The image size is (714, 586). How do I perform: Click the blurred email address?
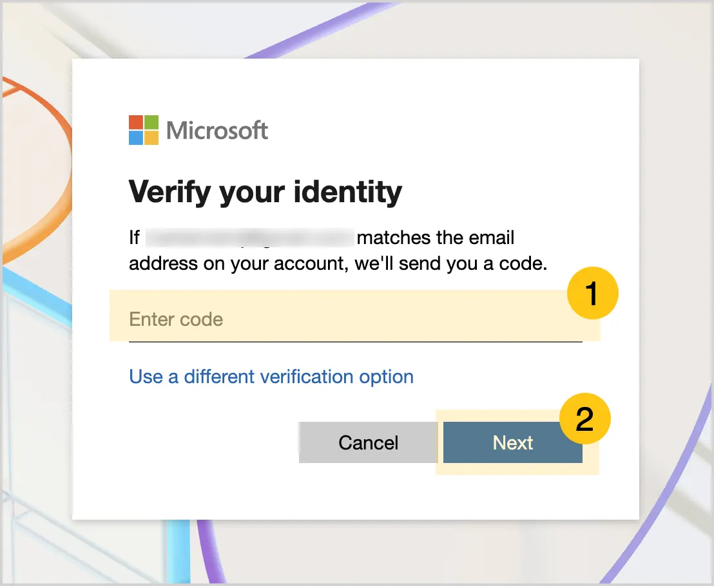coord(249,238)
